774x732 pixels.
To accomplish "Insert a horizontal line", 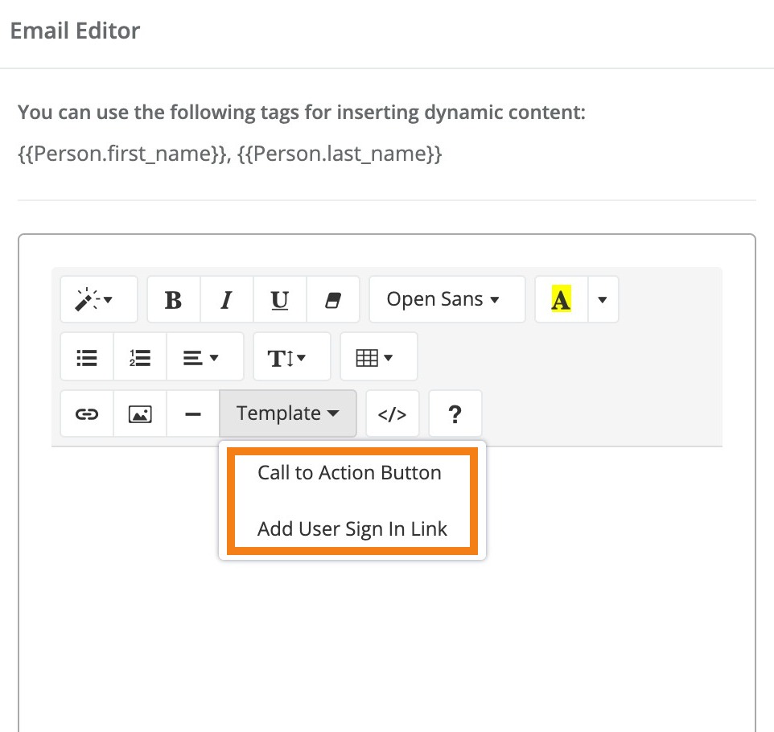I will pos(192,413).
